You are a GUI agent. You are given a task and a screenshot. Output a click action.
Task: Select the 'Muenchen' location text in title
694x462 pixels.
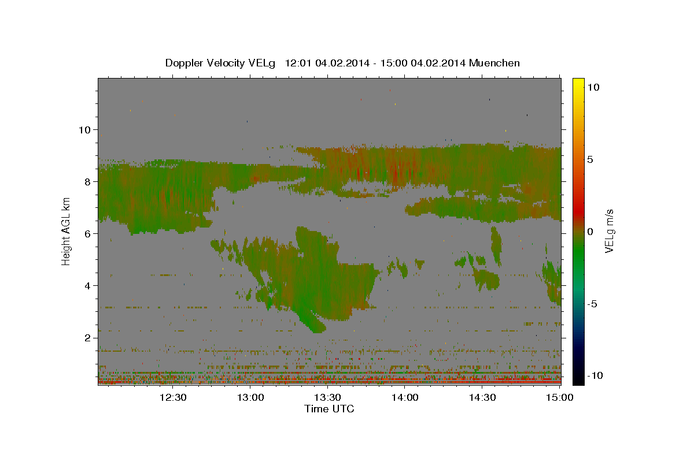pos(494,63)
